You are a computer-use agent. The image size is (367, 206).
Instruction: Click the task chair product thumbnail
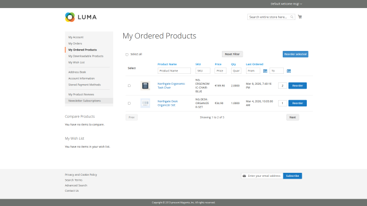point(145,86)
